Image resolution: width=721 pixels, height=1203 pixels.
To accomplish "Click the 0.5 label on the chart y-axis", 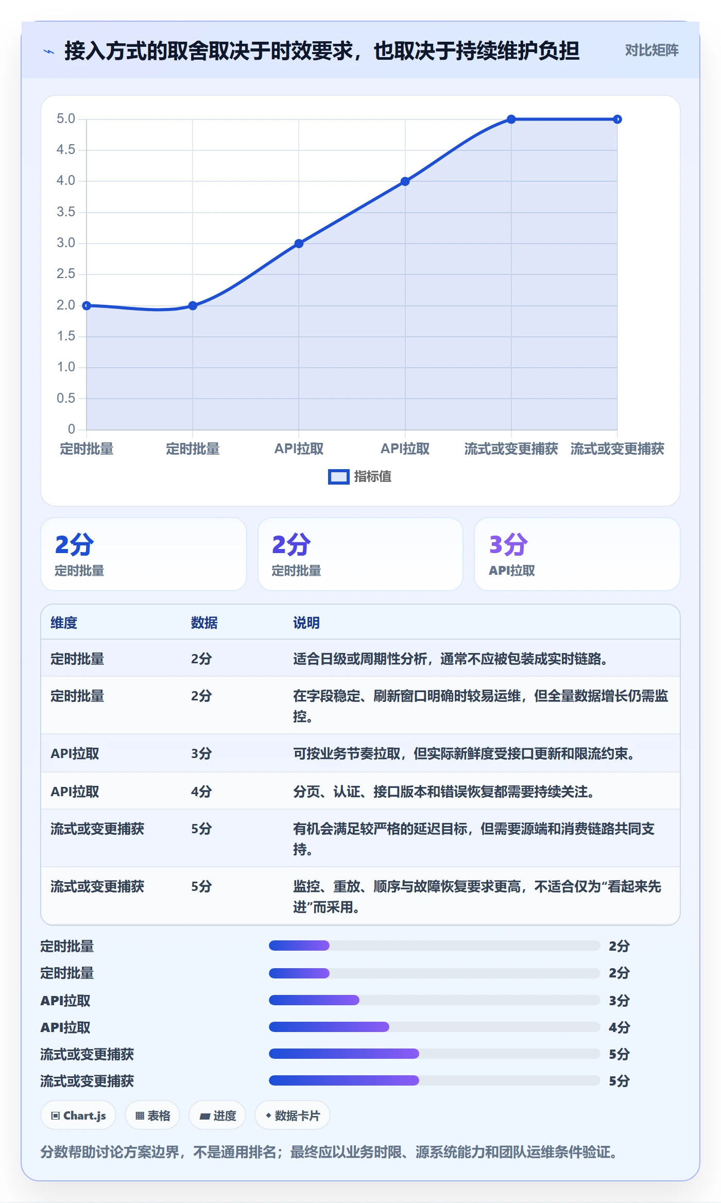I will pos(66,398).
